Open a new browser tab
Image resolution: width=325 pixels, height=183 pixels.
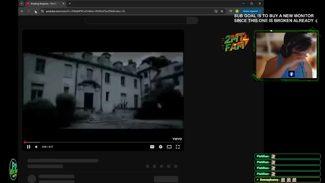click(x=70, y=4)
